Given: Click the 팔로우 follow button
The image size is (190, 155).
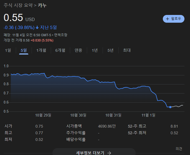Looking at the screenshot, I should tap(174, 19).
